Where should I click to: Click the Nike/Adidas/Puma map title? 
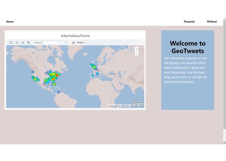tap(75, 36)
